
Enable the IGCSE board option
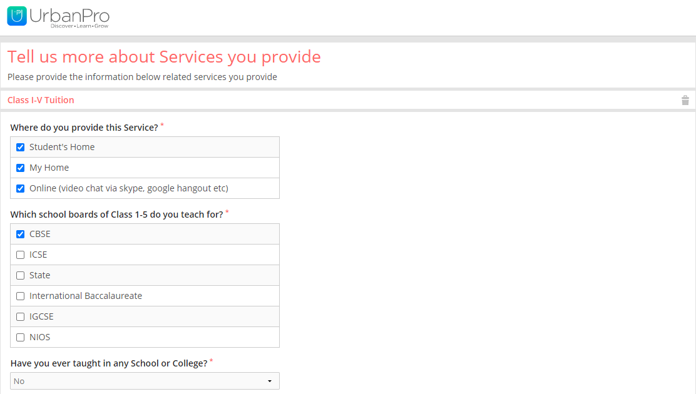20,316
